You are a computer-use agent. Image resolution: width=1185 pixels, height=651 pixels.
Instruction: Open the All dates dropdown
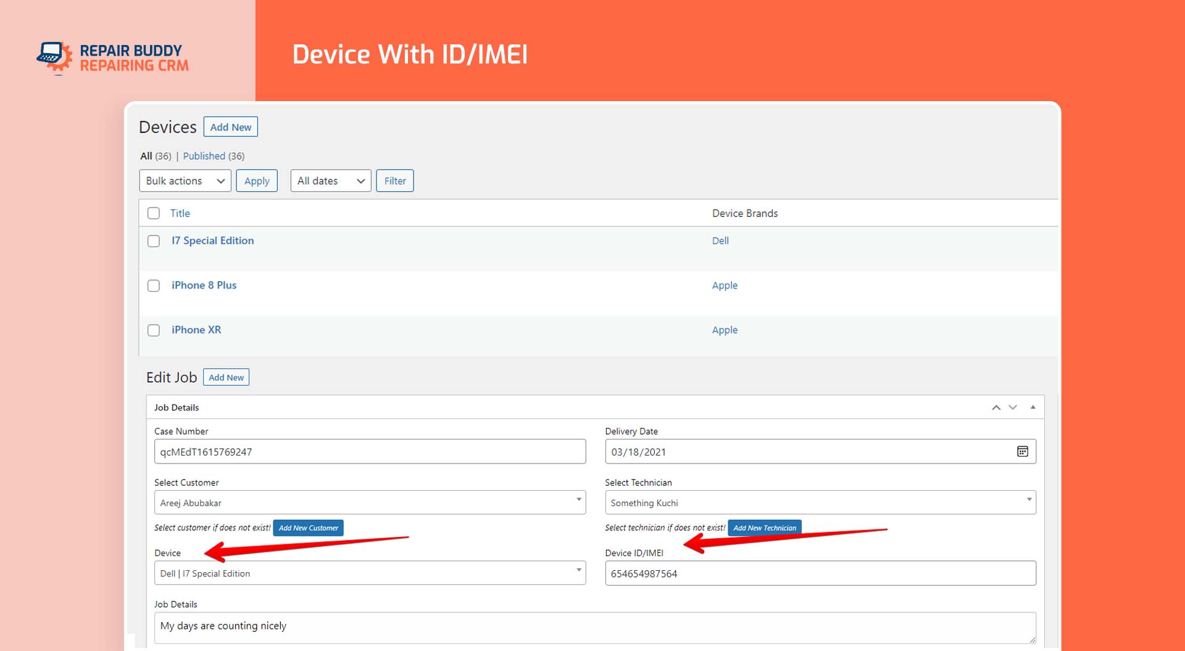pos(331,181)
